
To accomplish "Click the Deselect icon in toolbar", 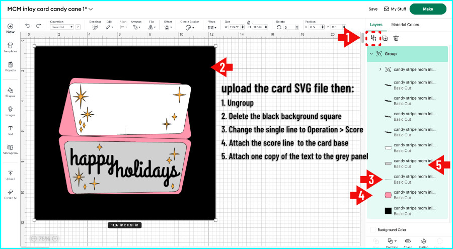I will [x=95, y=27].
